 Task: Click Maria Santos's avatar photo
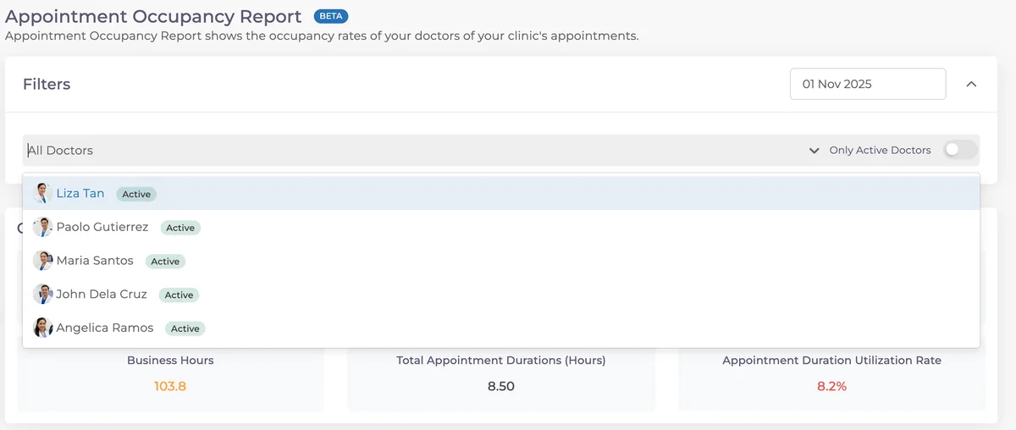tap(42, 261)
